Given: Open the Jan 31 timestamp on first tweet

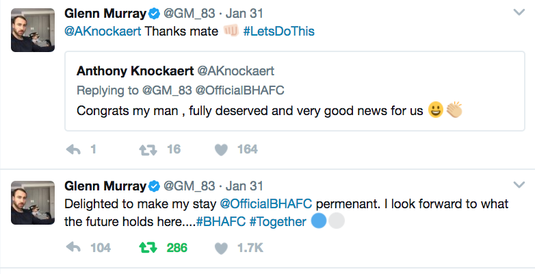Looking at the screenshot, I should tap(244, 14).
